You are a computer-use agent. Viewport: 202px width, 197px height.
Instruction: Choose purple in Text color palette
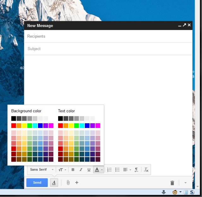(x=92, y=125)
